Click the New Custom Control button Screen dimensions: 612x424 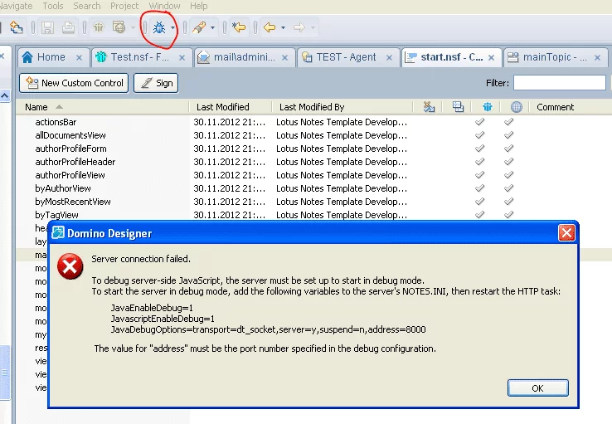75,83
